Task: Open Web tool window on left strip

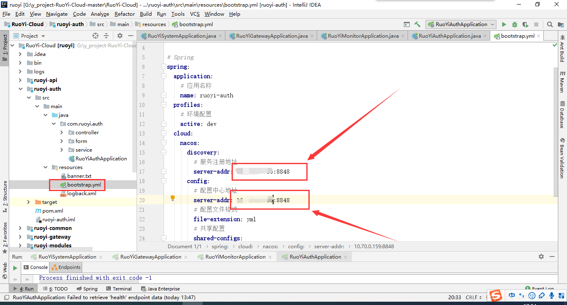Action: [5, 271]
